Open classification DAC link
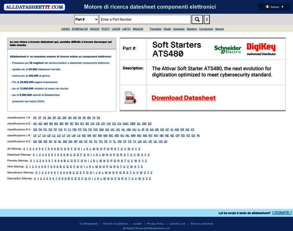 126,124
